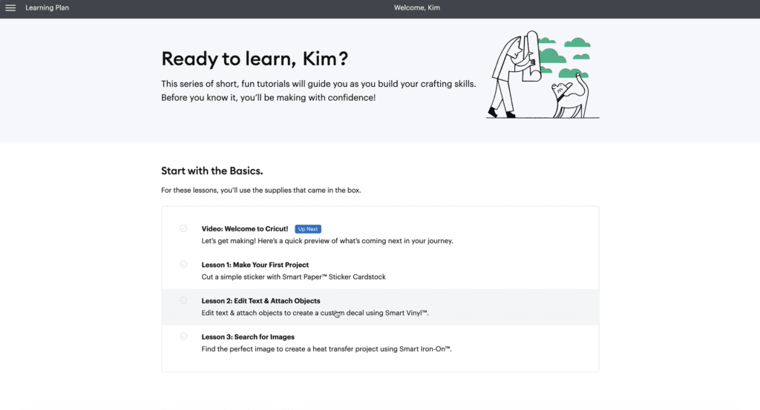Toggle the checkmark circle for Lesson 2

tap(184, 300)
